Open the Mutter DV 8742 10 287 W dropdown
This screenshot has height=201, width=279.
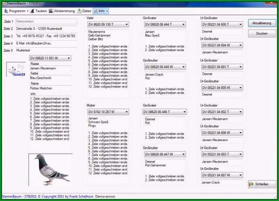tap(108, 112)
